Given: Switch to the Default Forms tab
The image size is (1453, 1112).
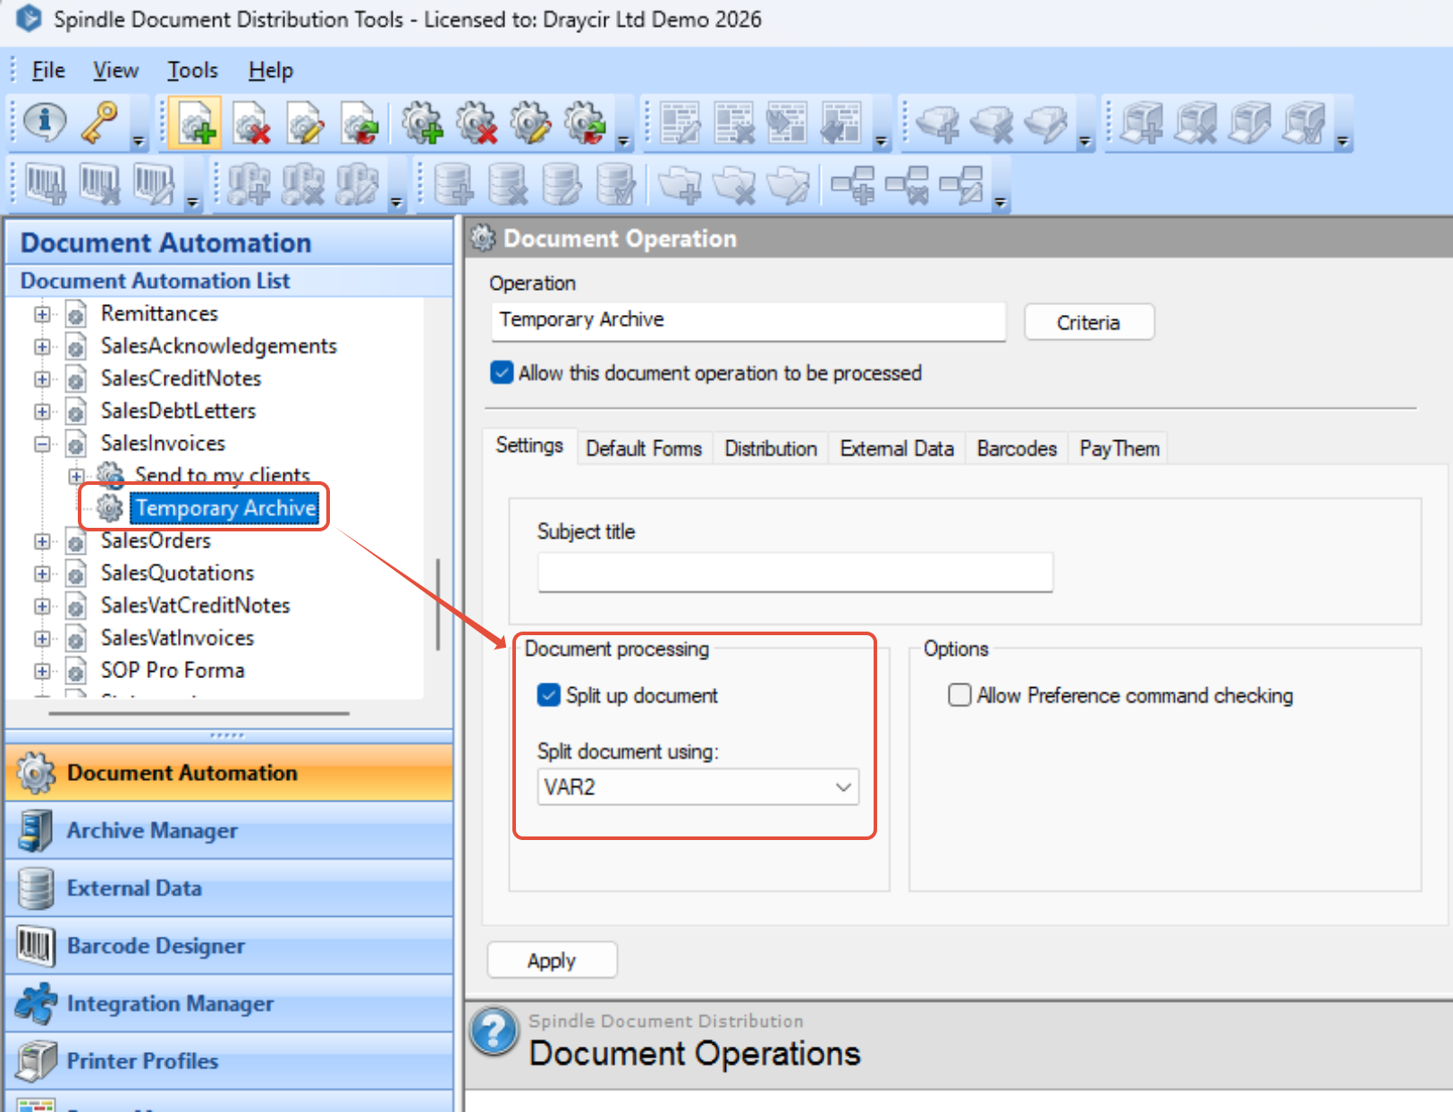Looking at the screenshot, I should [x=644, y=448].
